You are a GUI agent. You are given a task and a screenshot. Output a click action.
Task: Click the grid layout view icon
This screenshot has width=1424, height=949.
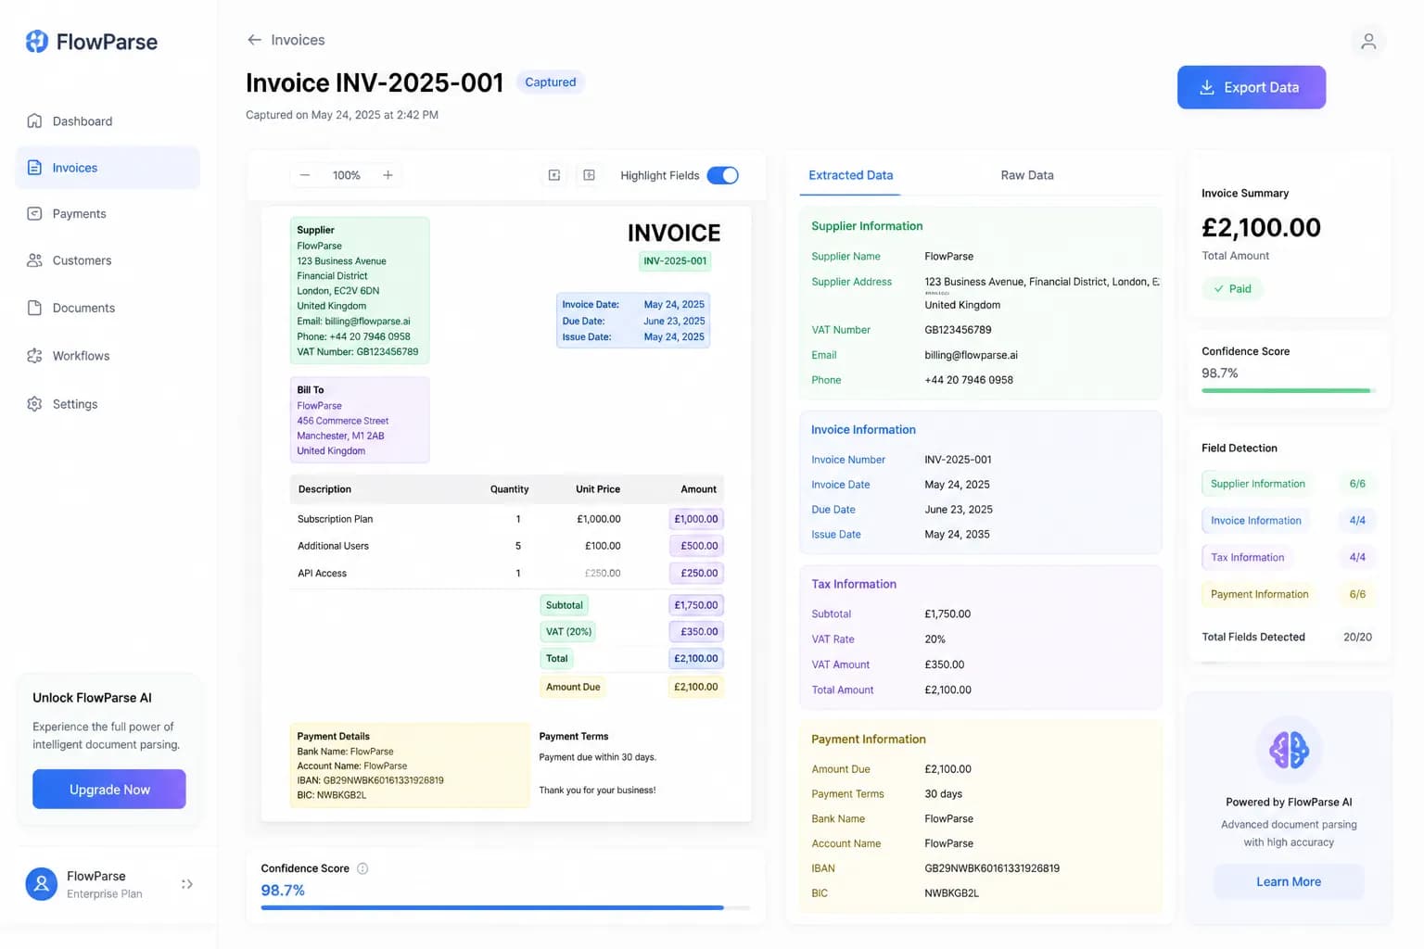coord(589,175)
